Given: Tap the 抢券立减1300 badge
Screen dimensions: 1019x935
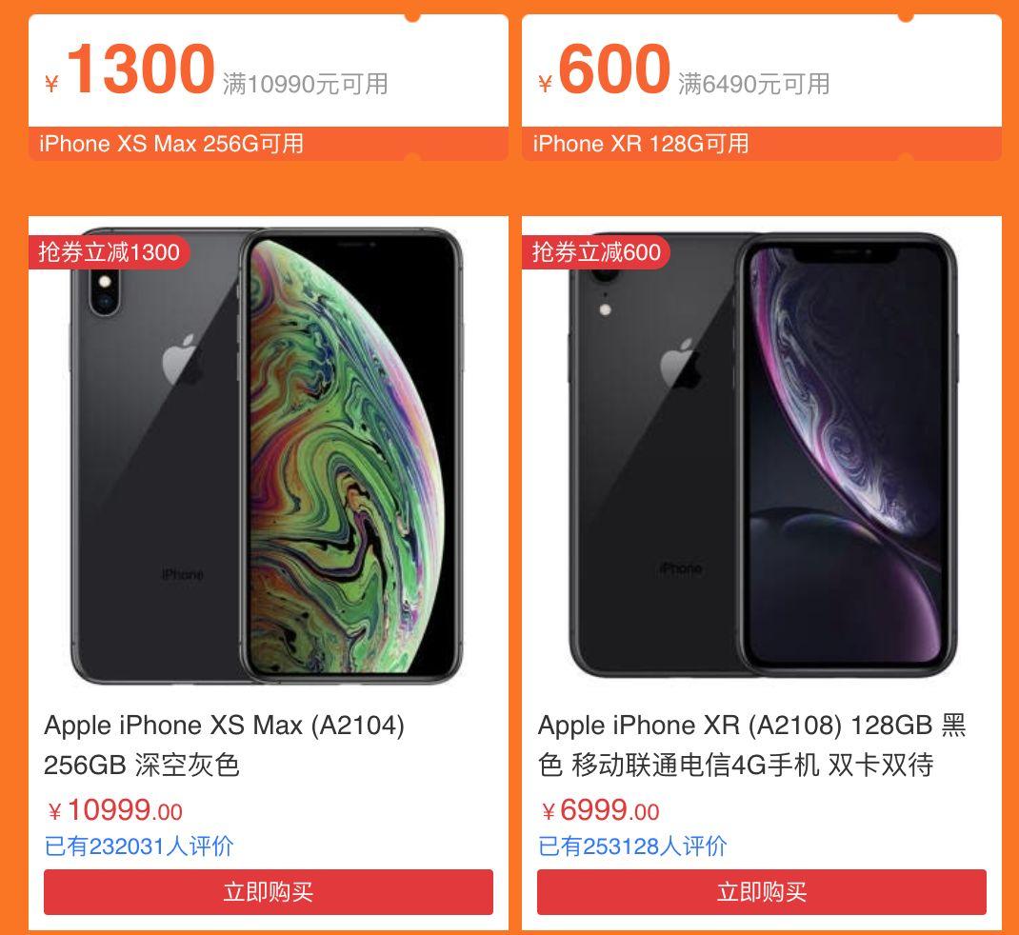Looking at the screenshot, I should tap(109, 252).
